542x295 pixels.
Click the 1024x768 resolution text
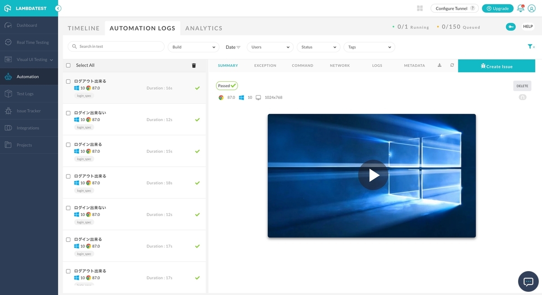tap(273, 98)
